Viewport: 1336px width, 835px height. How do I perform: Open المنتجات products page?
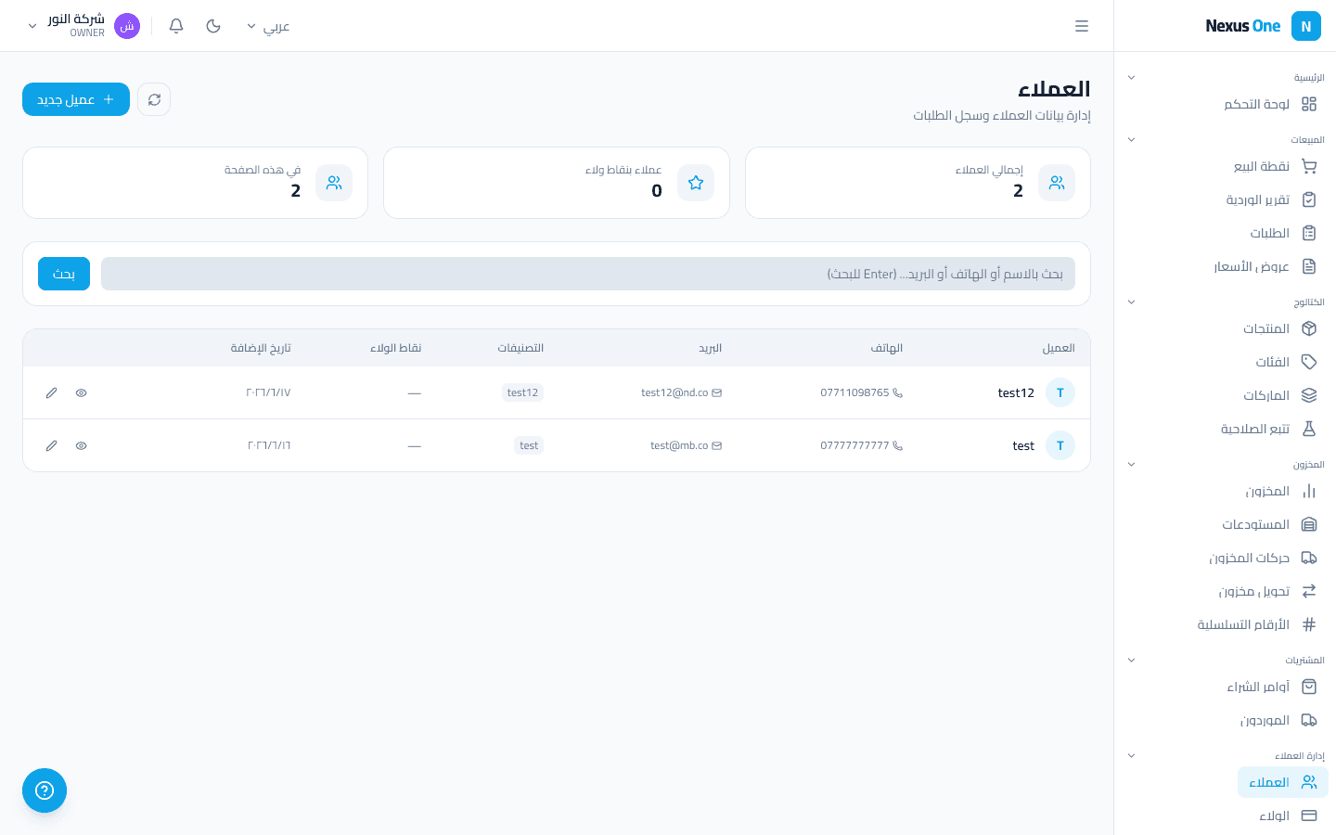pos(1280,328)
